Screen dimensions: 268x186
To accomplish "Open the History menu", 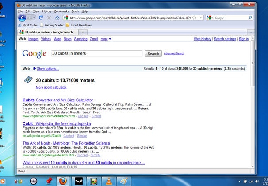I will click(47, 11).
